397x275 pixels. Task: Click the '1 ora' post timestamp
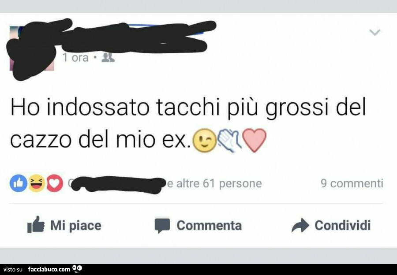[75, 58]
